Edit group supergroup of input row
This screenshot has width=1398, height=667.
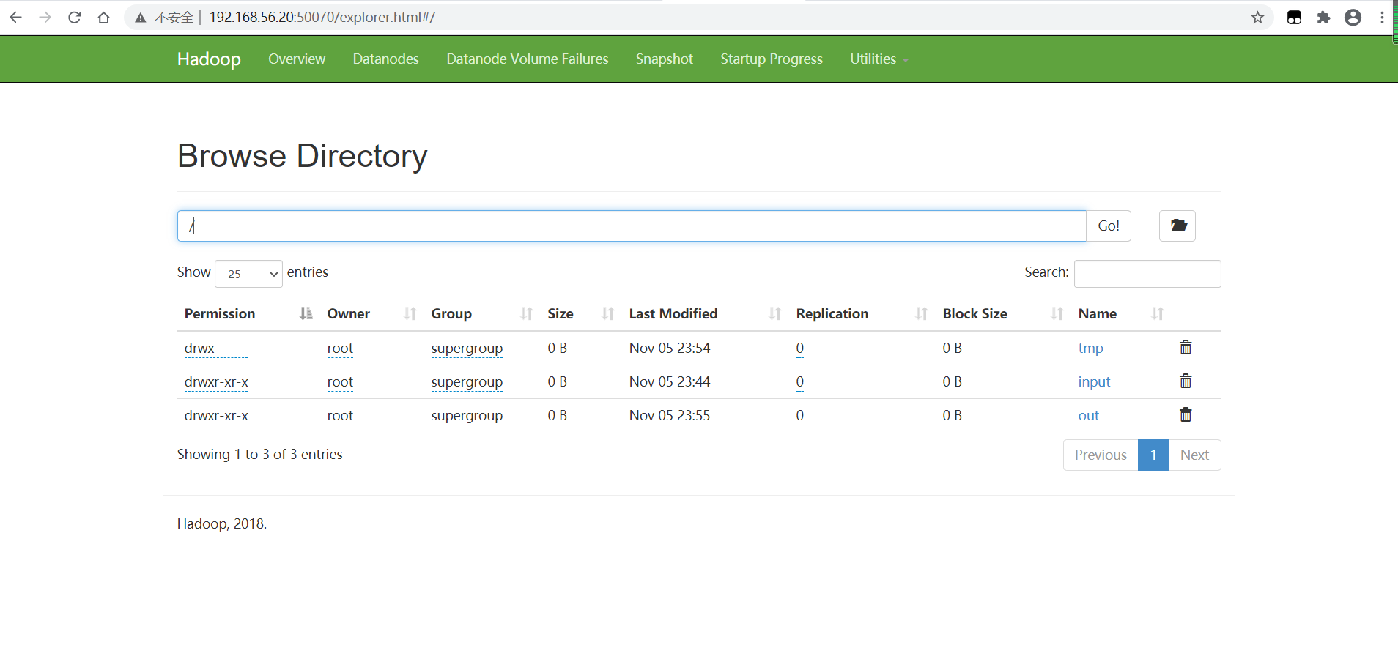click(x=467, y=382)
